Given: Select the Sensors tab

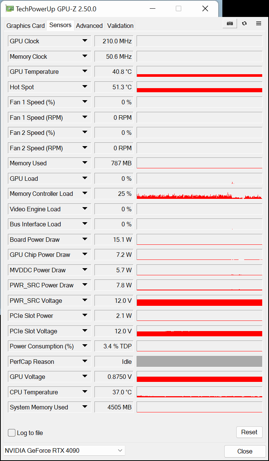Looking at the screenshot, I should (60, 25).
